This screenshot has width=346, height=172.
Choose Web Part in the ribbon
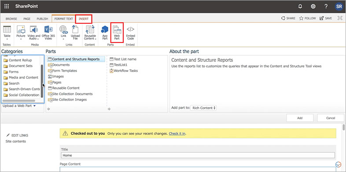click(x=117, y=32)
